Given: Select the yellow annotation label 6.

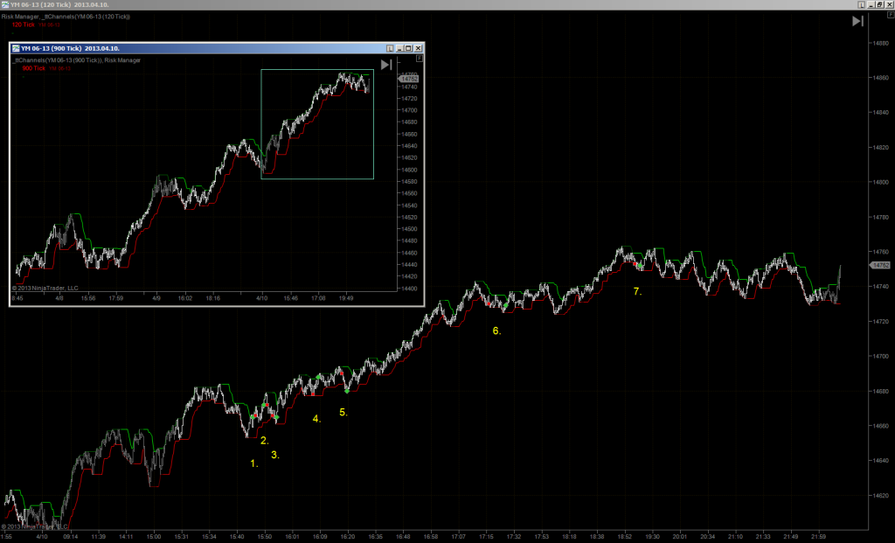Looking at the screenshot, I should tap(496, 331).
